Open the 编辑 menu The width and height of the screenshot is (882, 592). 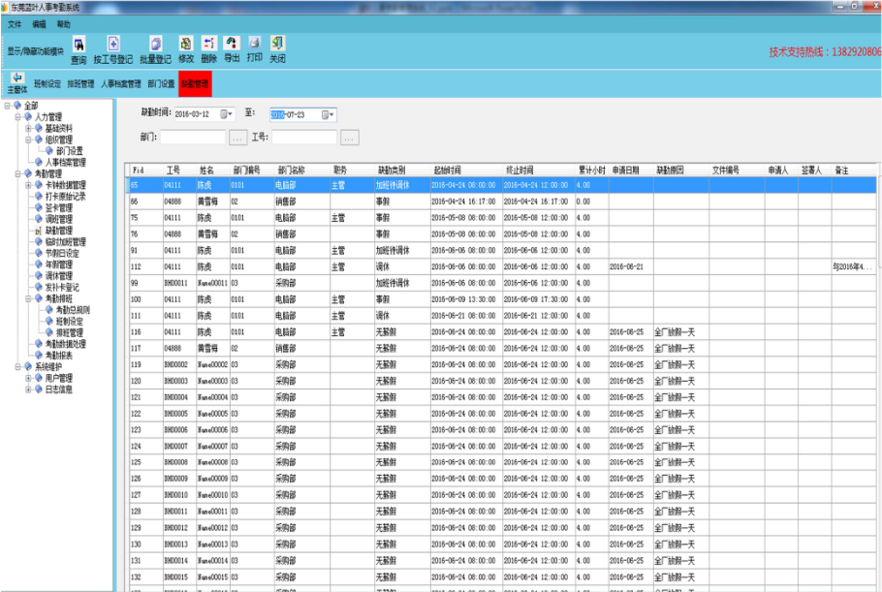coord(40,24)
